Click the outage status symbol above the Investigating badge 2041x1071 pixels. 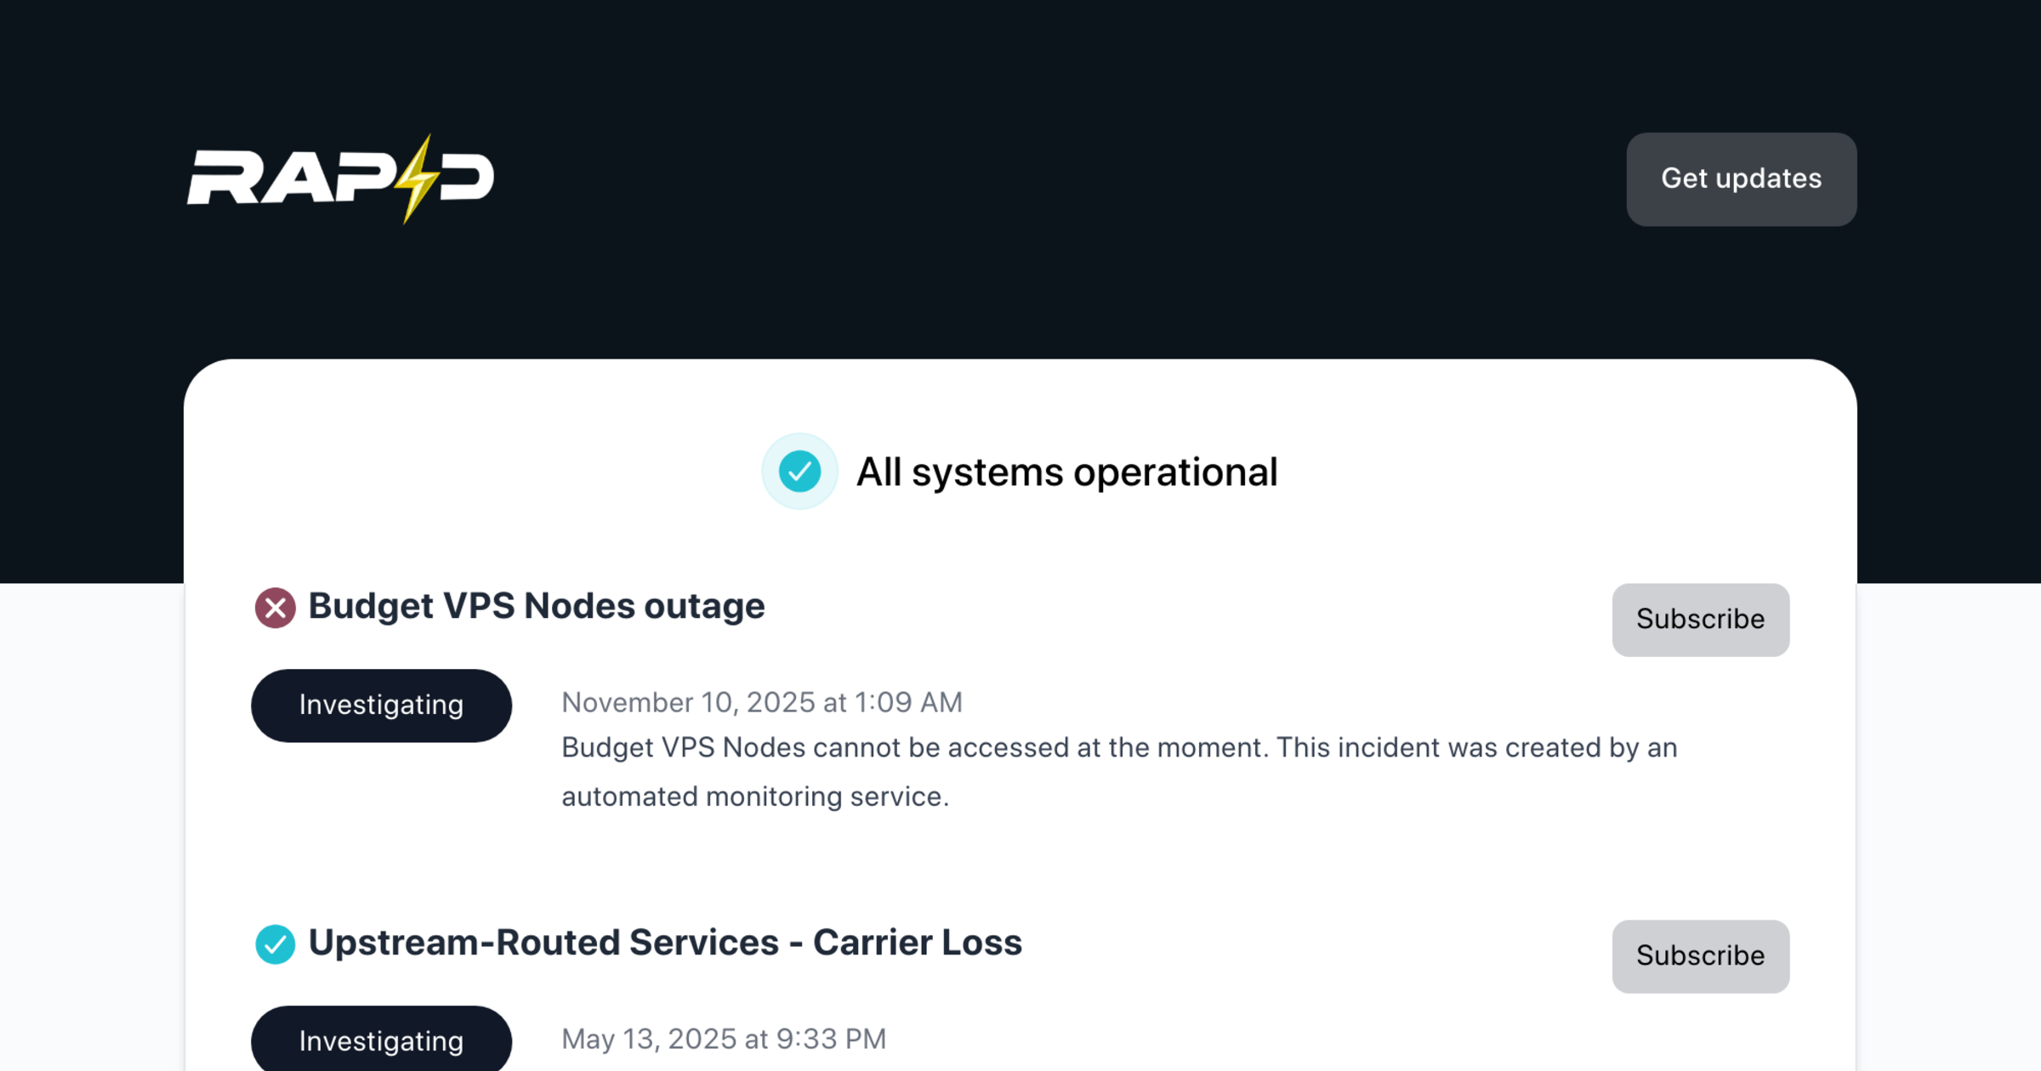[274, 607]
